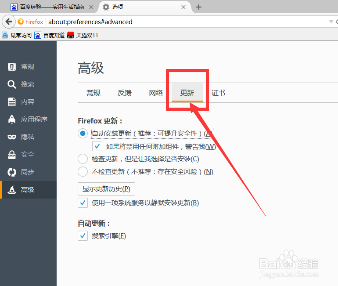Switch to the 百度经验 browser tab
The height and width of the screenshot is (286, 338).
pos(52,7)
